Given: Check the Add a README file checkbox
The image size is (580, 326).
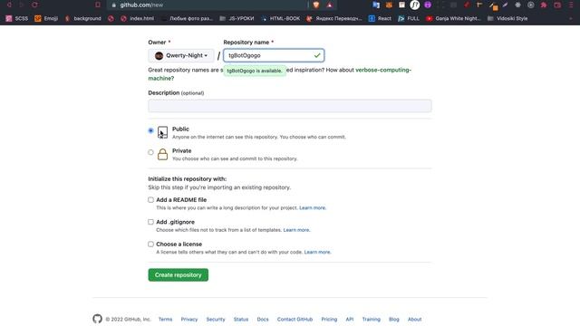Looking at the screenshot, I should (150, 199).
